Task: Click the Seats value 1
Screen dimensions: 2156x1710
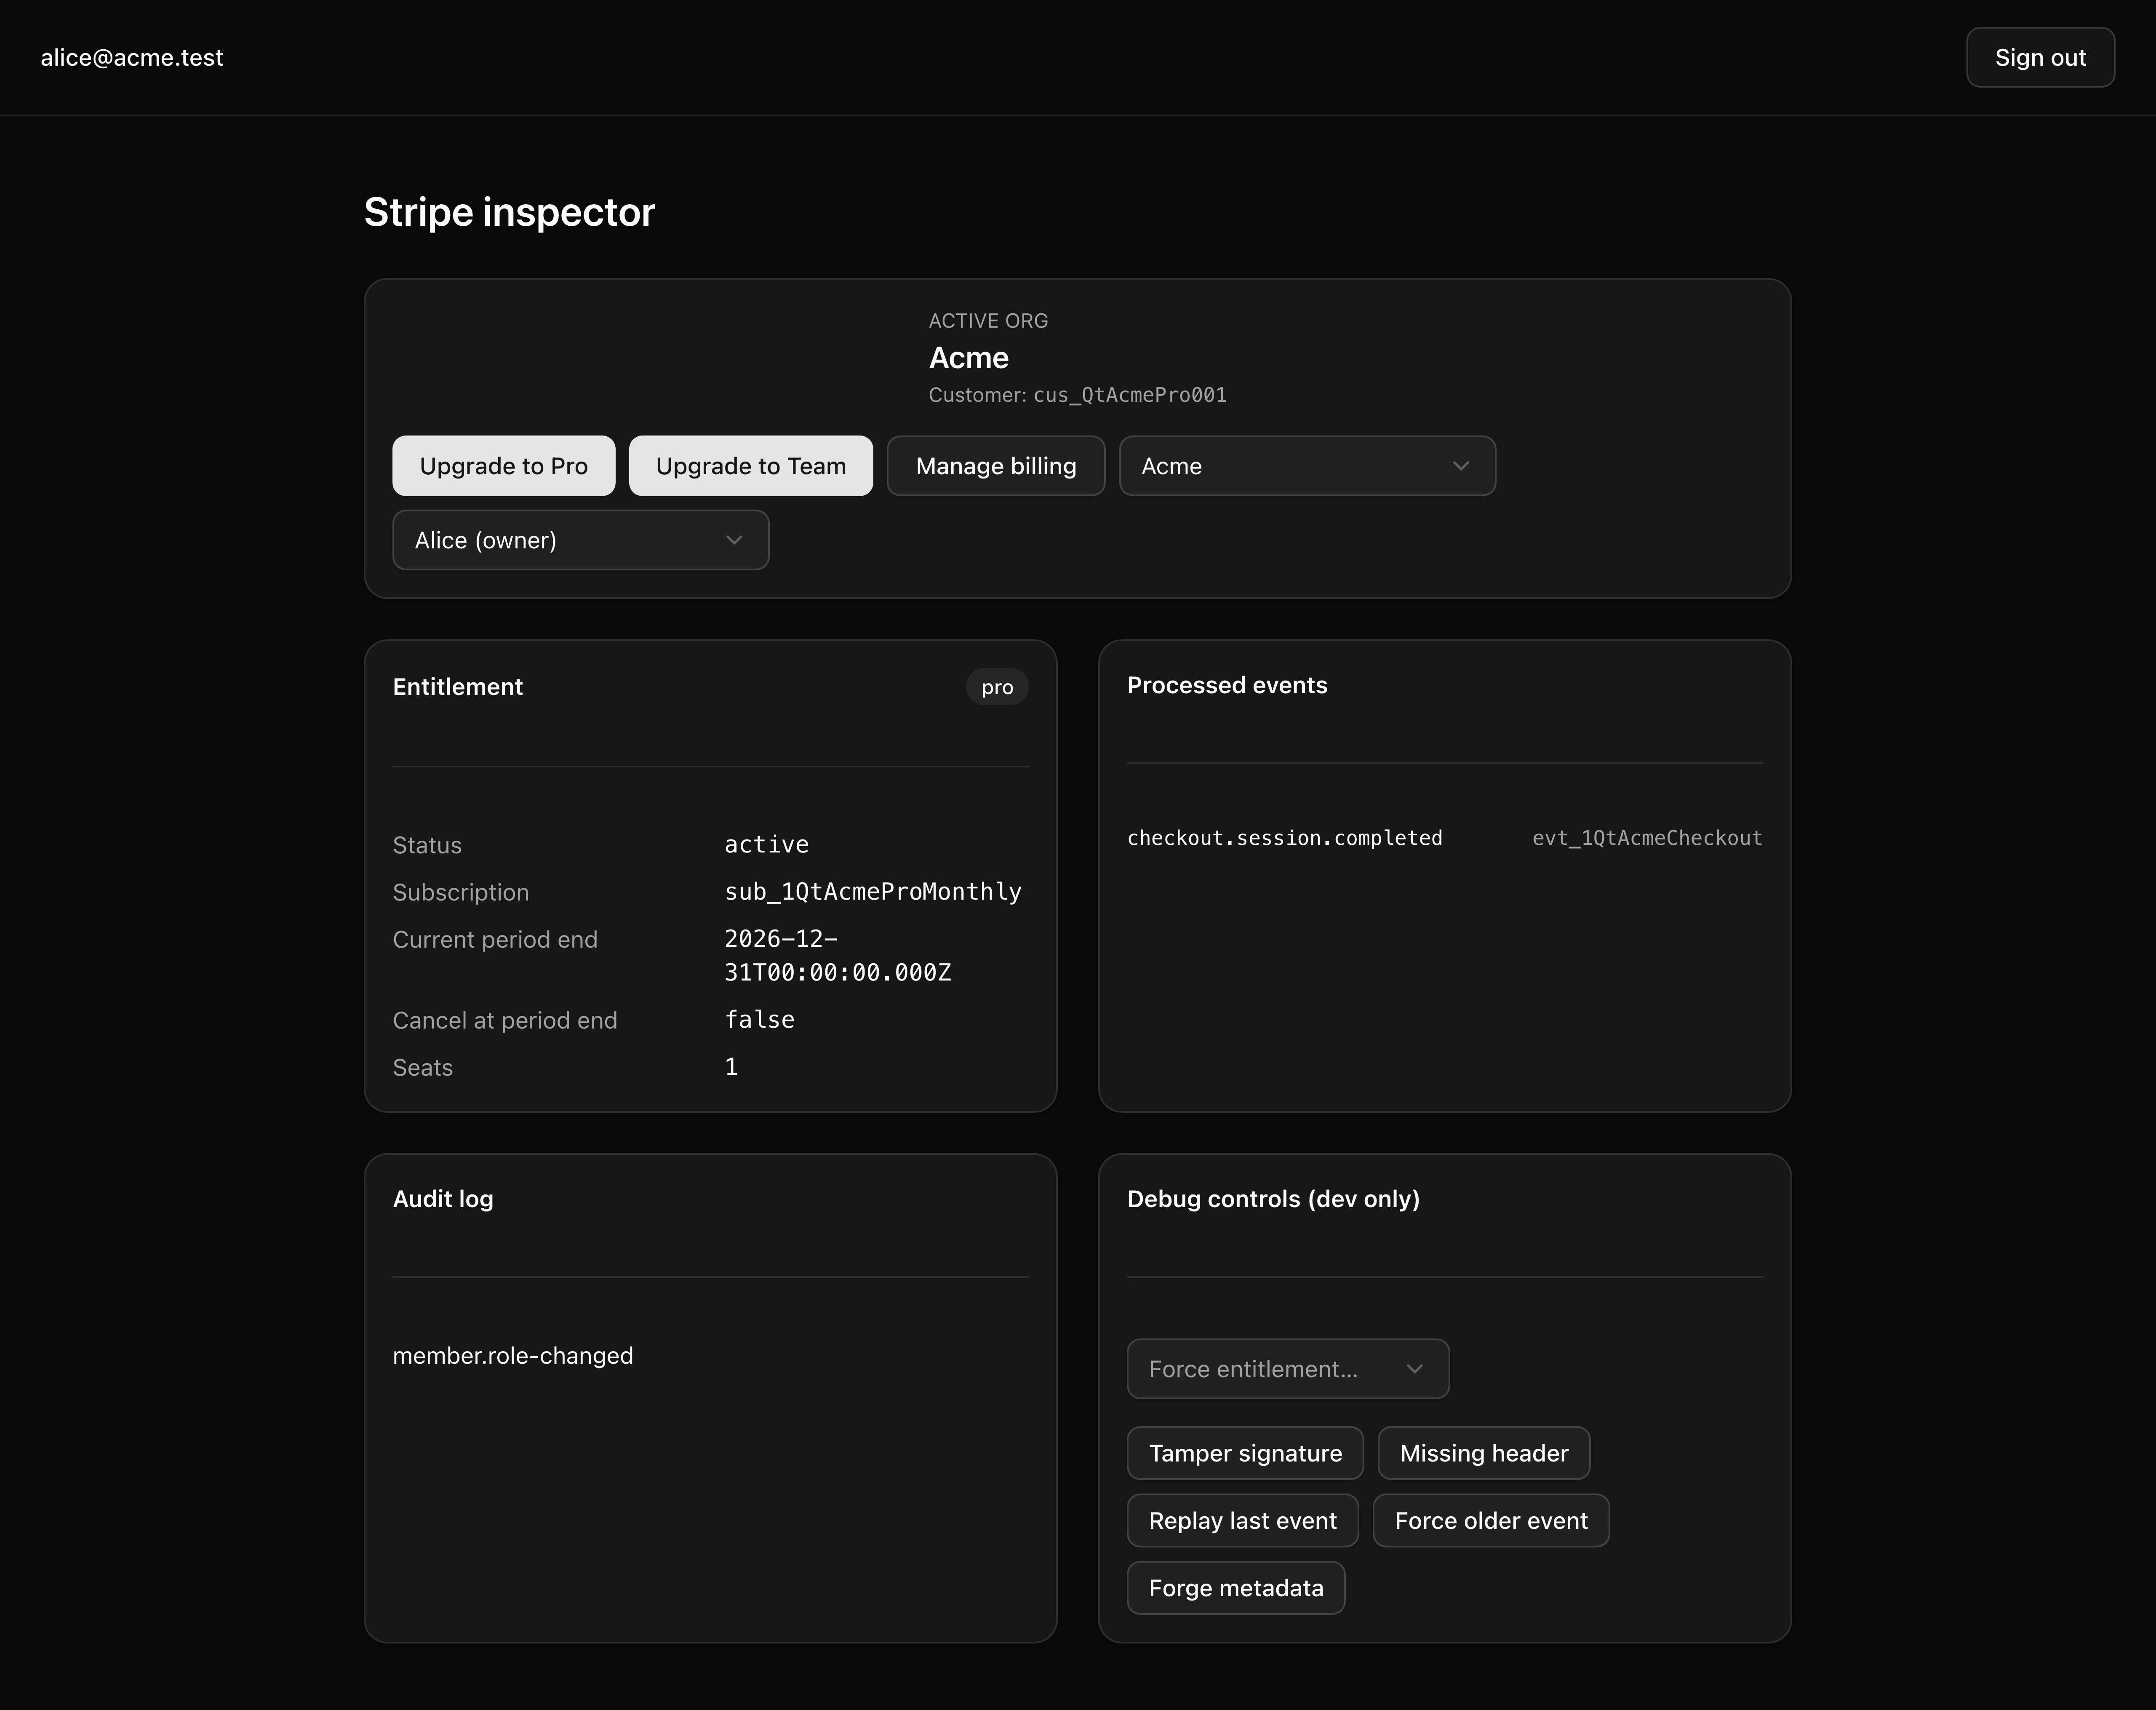Action: pyautogui.click(x=731, y=1067)
